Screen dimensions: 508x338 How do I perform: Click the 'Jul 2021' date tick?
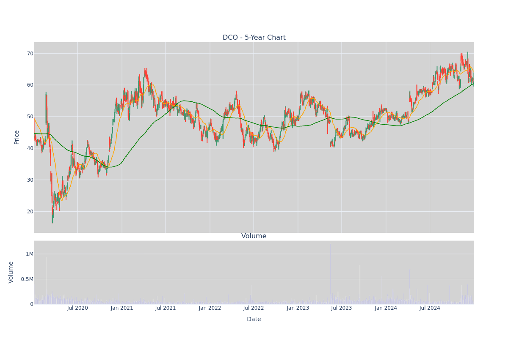point(166,308)
